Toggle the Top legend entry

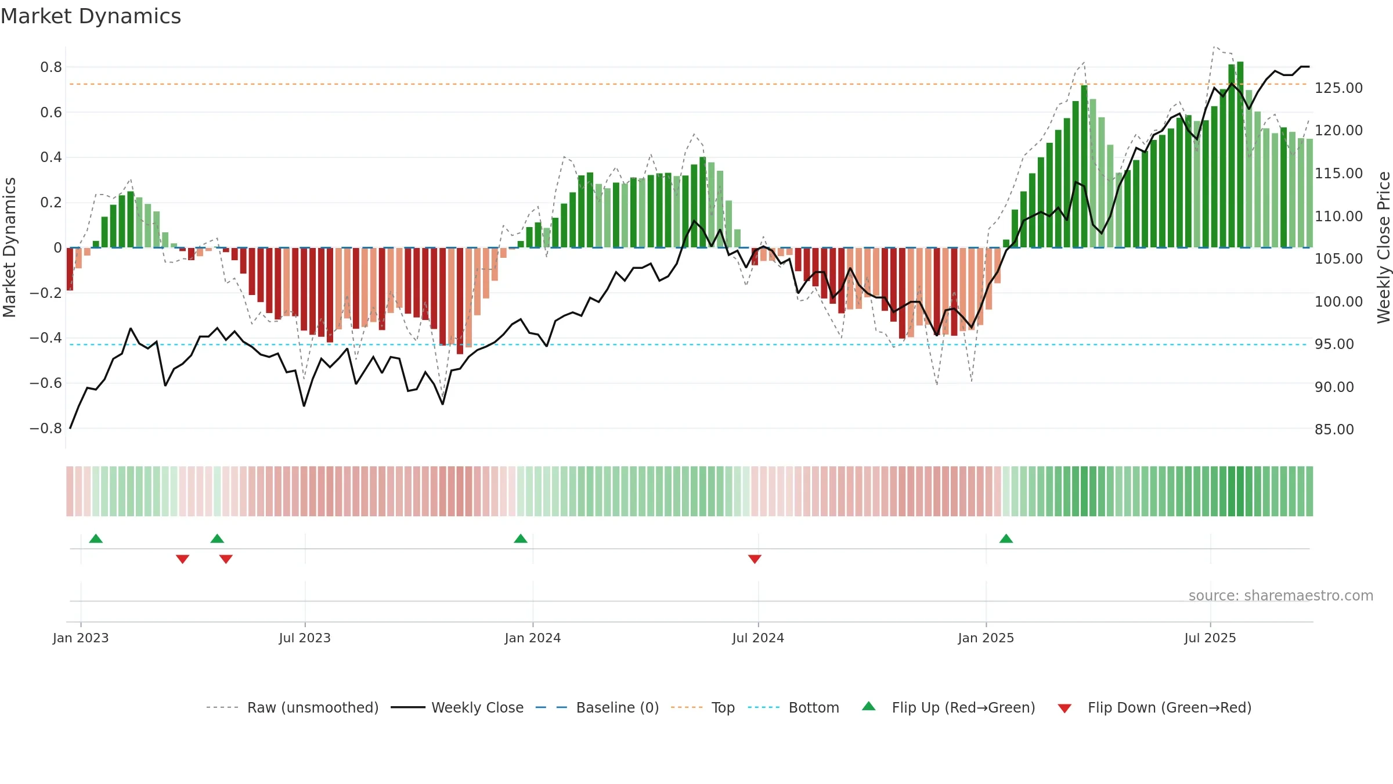coord(703,707)
